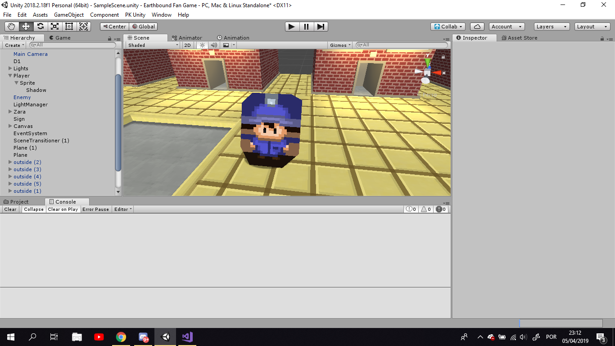Click the Play button

click(x=292, y=27)
